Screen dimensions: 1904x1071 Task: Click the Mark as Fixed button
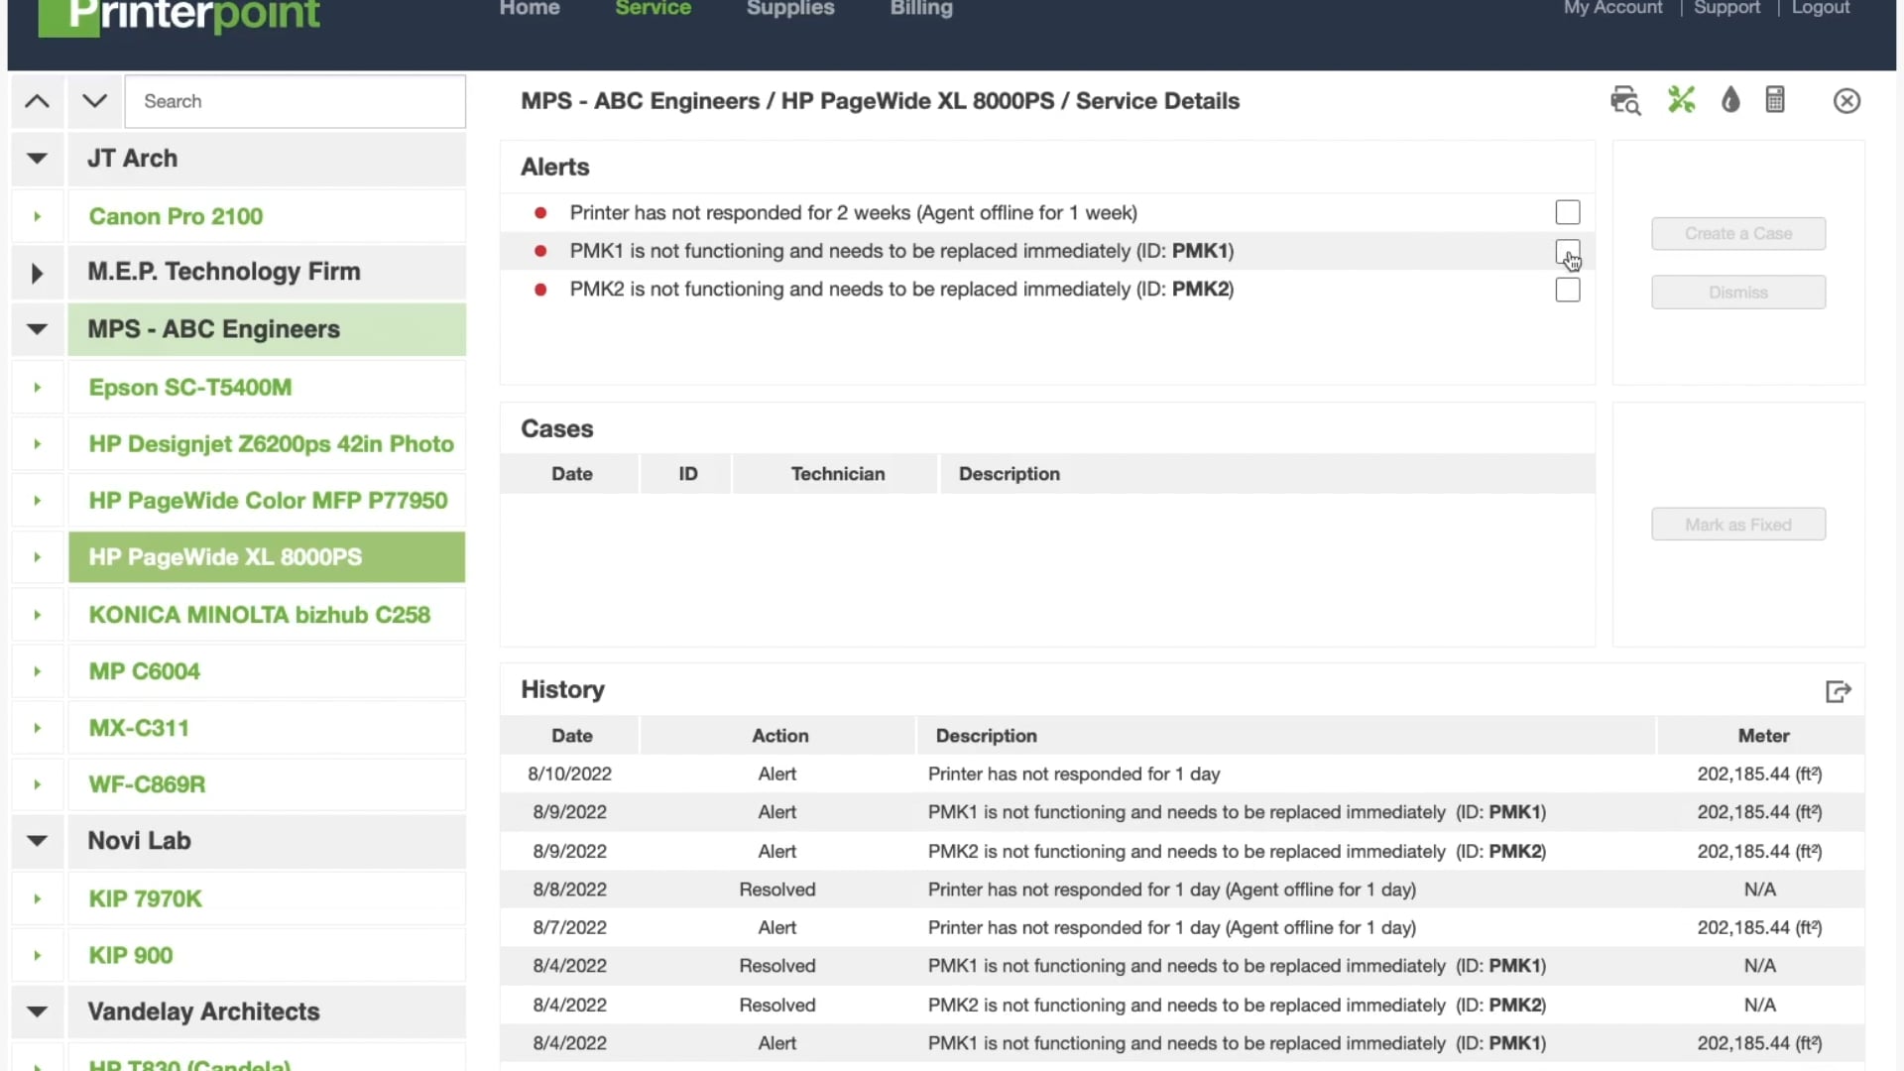[x=1738, y=524]
